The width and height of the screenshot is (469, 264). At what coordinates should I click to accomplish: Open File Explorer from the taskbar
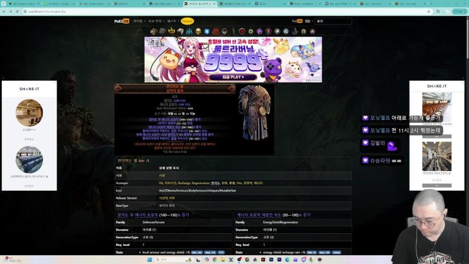point(223,260)
